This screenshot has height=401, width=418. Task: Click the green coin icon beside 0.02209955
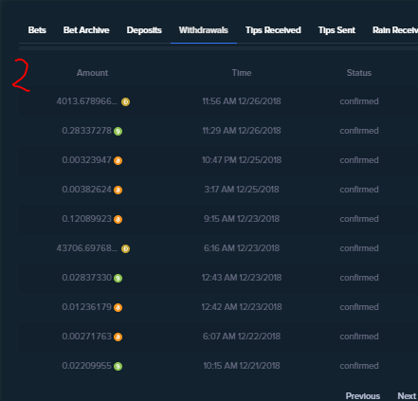coord(118,366)
